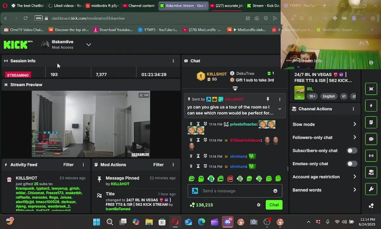Enable Emotes-only chat toggle

point(352,164)
